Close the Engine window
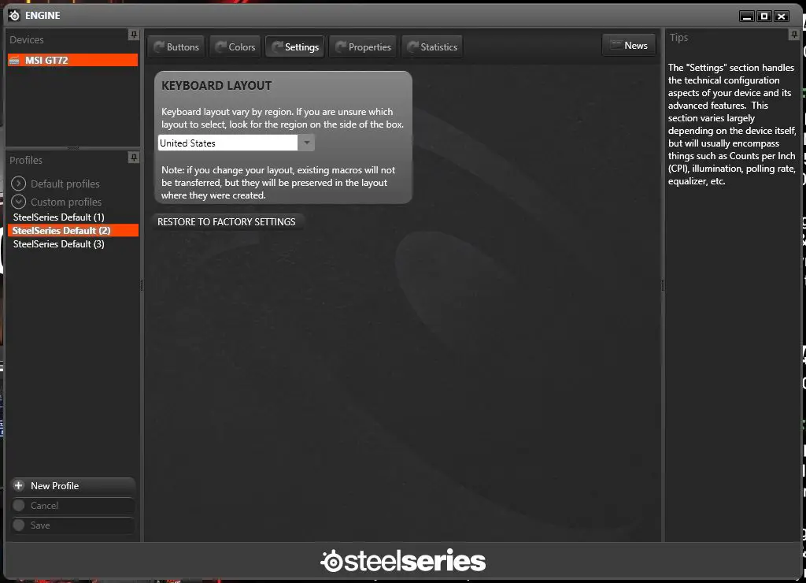Viewport: 806px width, 583px height. [x=782, y=17]
